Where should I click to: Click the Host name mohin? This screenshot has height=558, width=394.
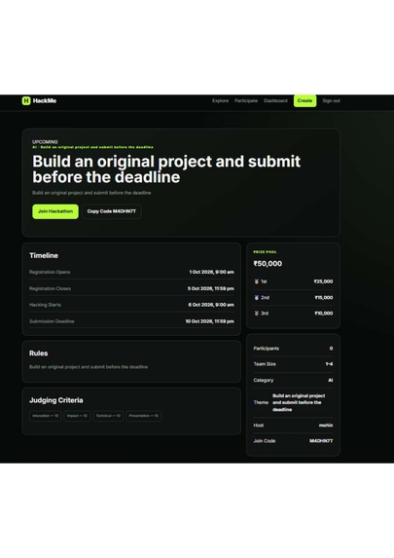click(x=326, y=426)
